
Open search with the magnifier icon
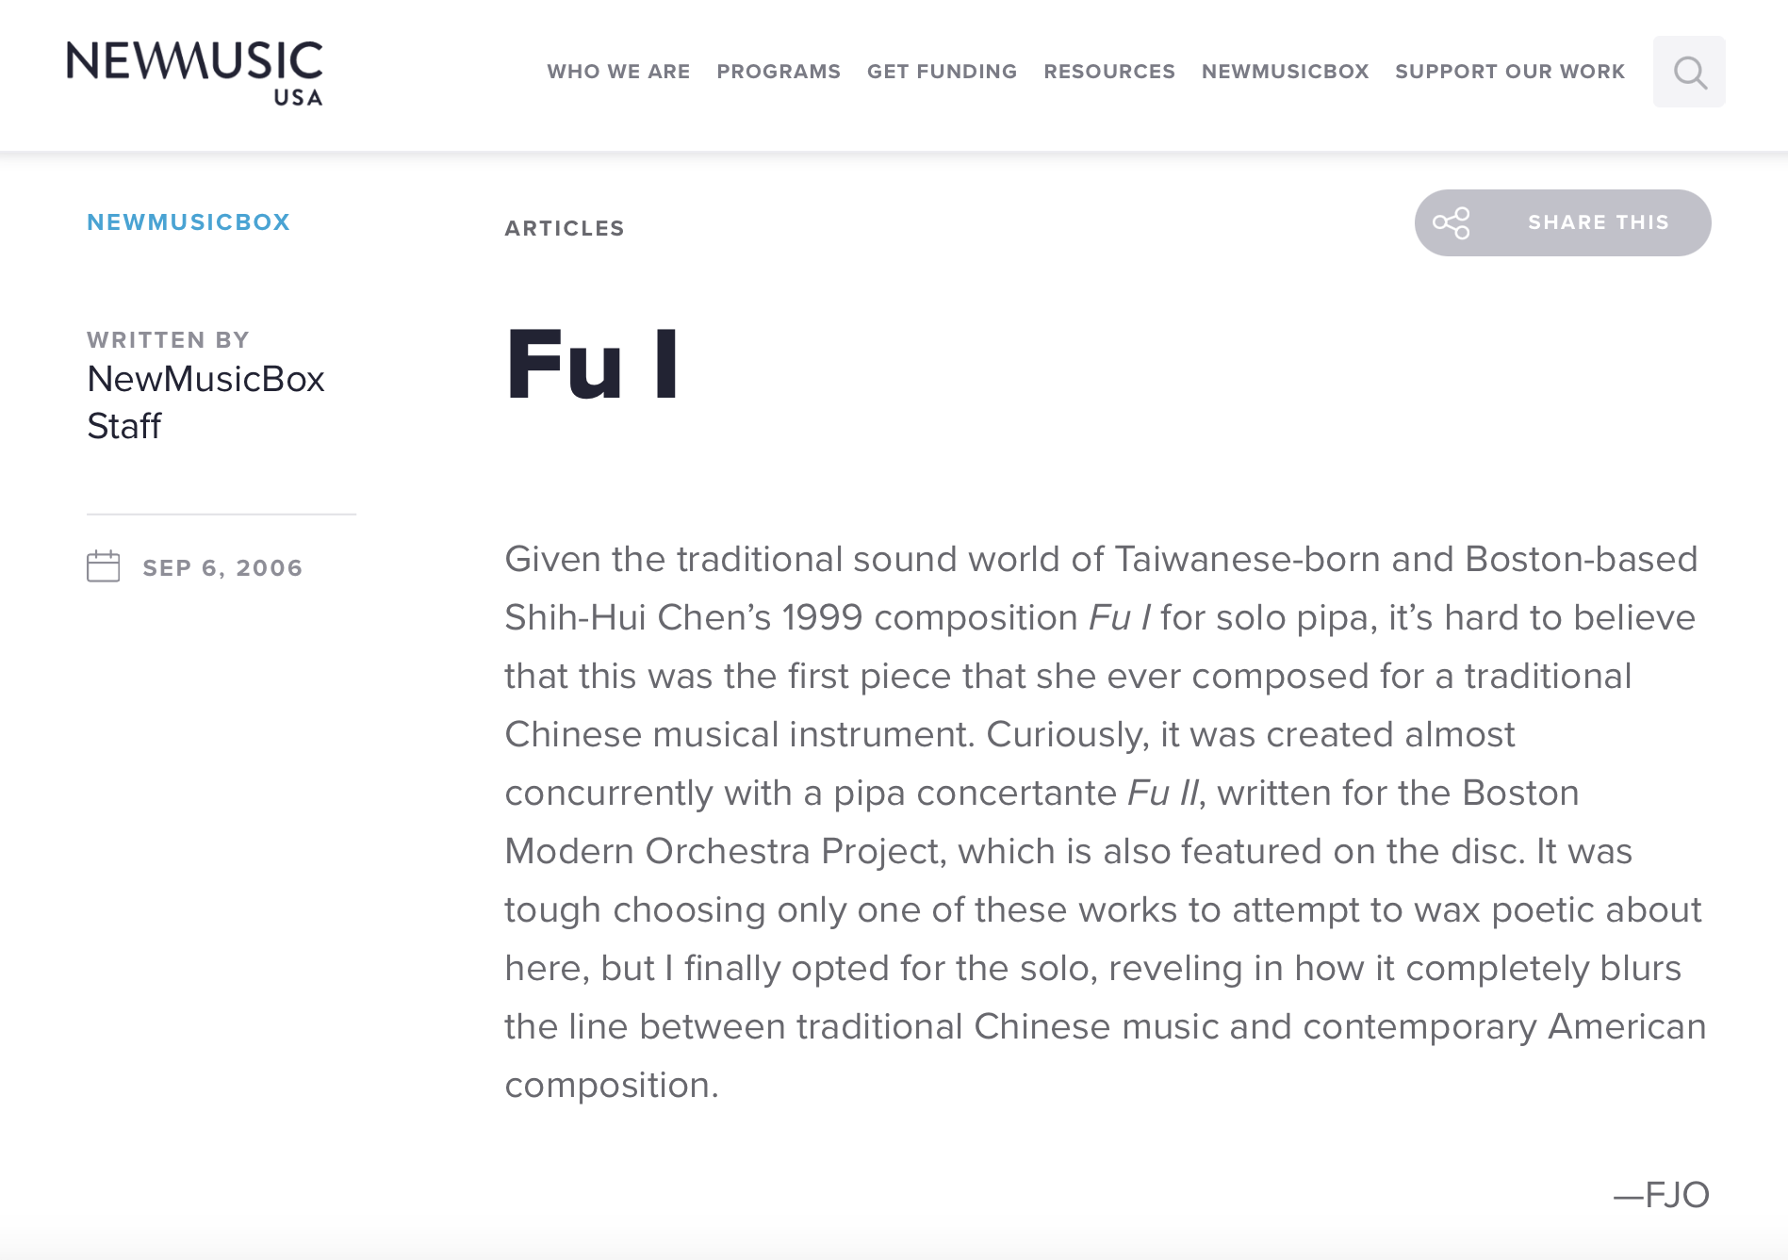pyautogui.click(x=1688, y=73)
